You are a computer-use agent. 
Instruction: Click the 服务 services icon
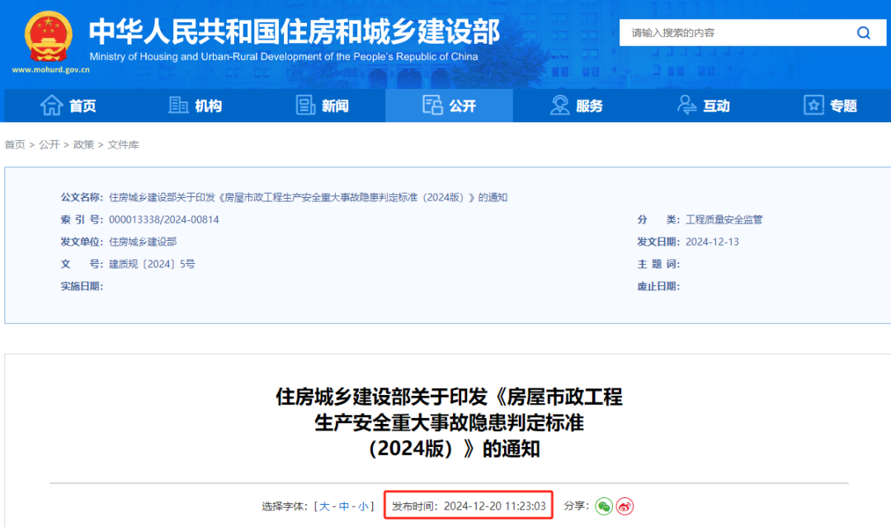point(559,105)
